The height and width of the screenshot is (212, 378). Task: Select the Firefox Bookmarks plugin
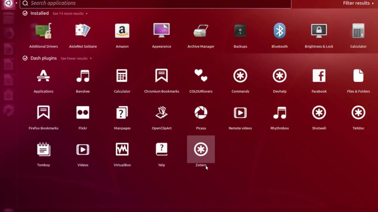click(x=43, y=112)
